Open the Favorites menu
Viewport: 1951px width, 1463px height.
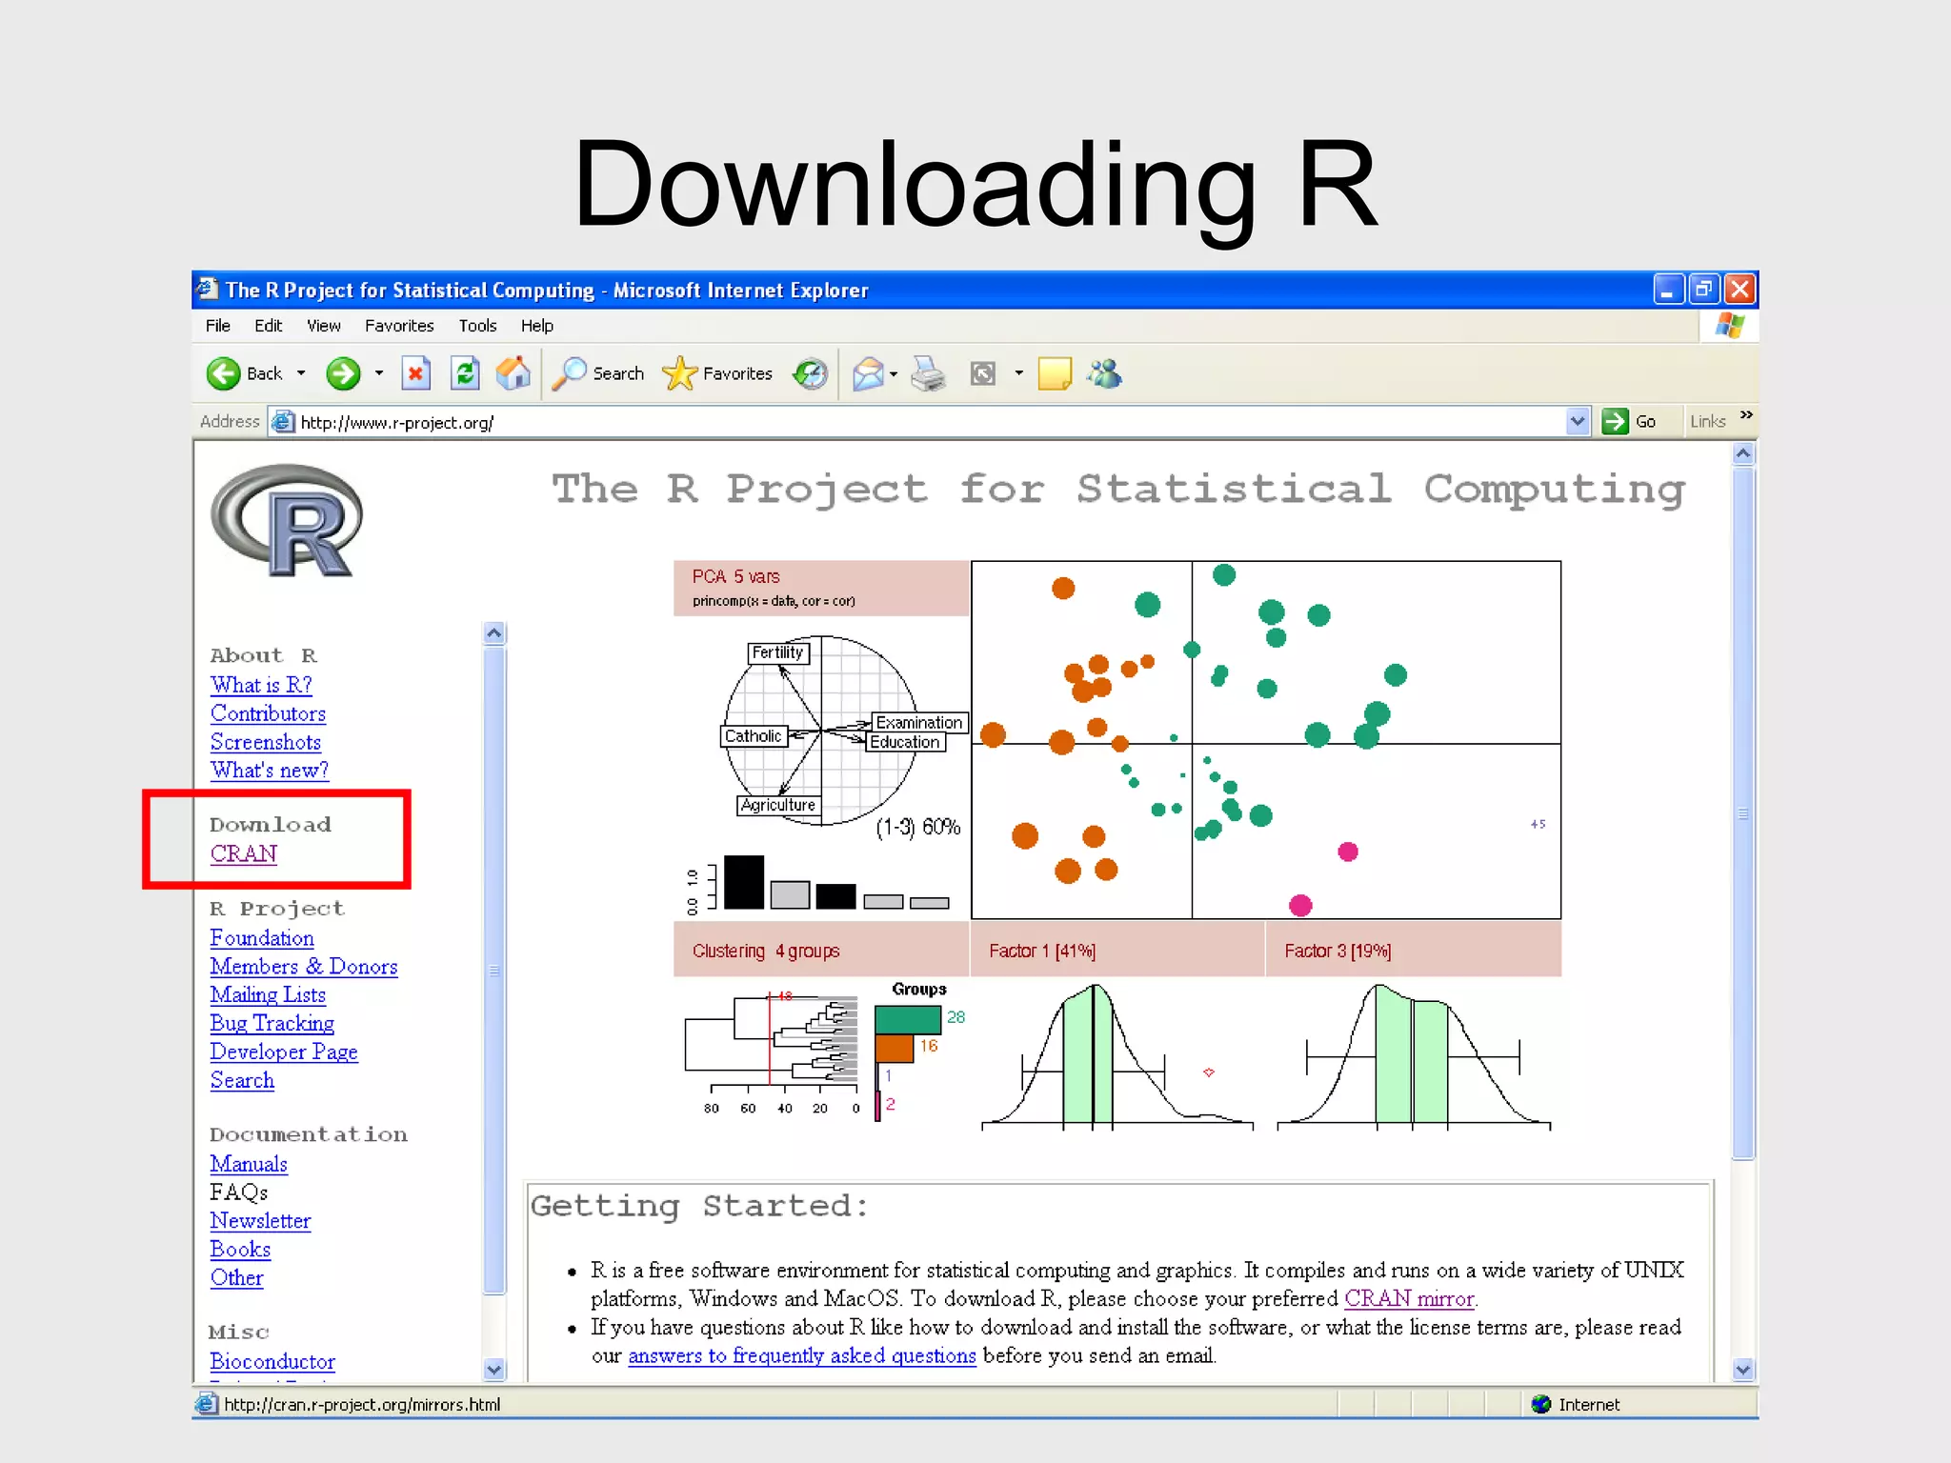[x=399, y=326]
